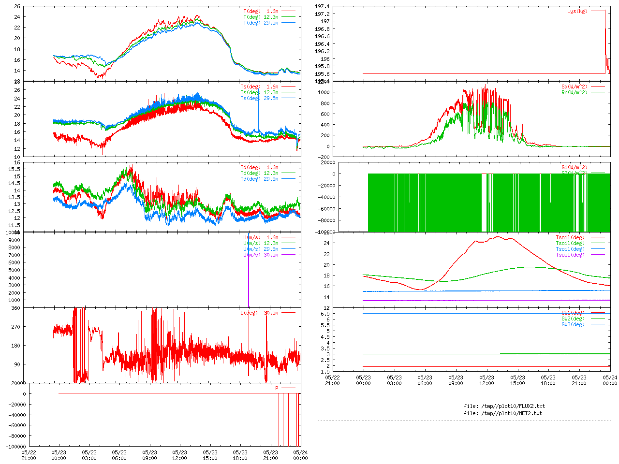
Task: Pick the 'Td(deg) 12.3m' legend text
Action: coord(260,174)
